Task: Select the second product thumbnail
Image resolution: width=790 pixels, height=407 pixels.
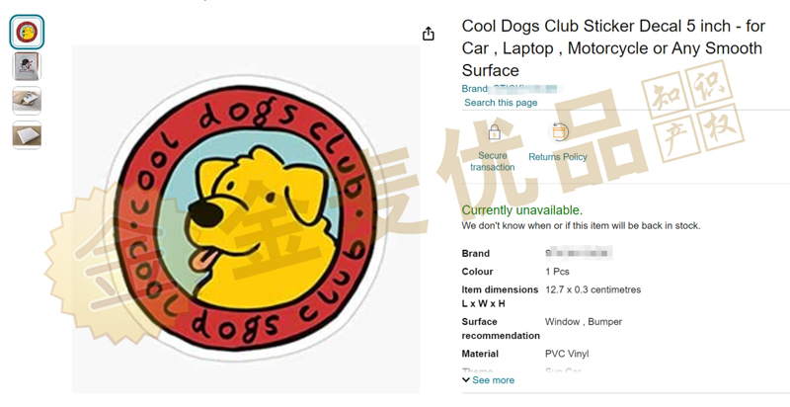Action: tap(27, 66)
